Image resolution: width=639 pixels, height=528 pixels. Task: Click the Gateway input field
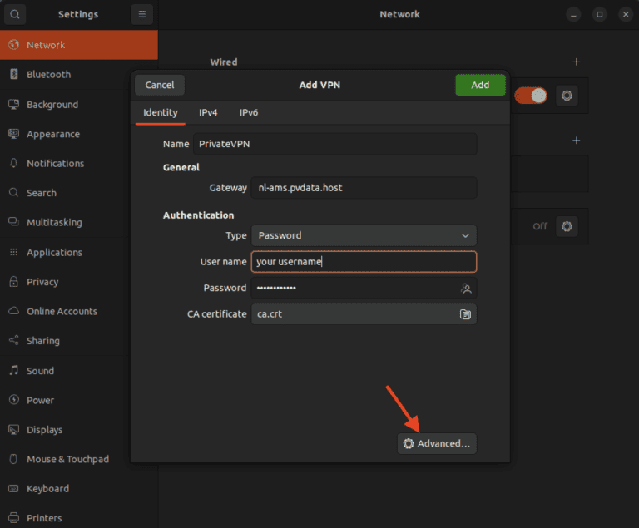(364, 188)
